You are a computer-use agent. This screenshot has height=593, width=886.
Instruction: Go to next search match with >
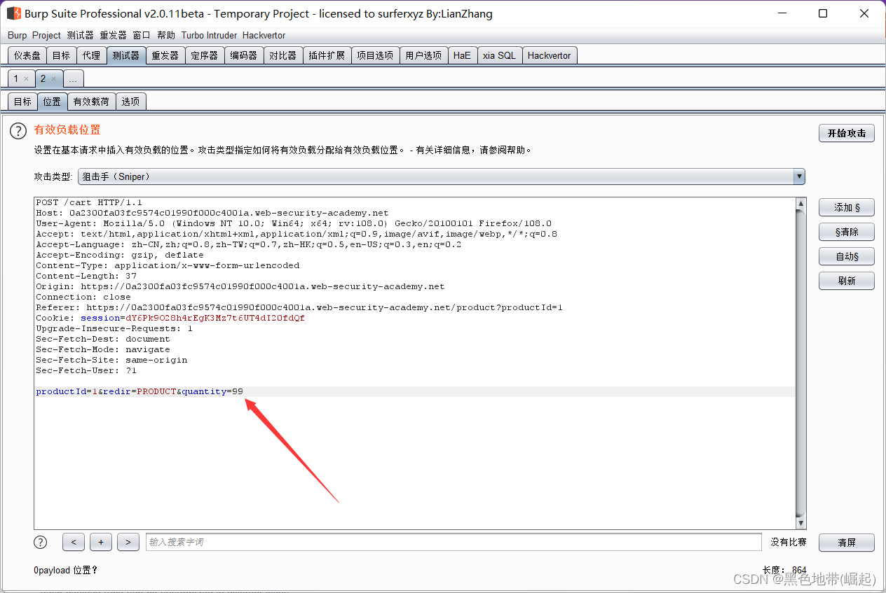click(x=128, y=542)
